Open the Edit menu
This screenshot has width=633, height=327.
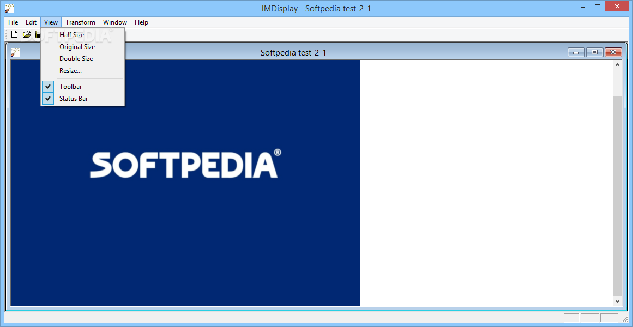(x=31, y=22)
